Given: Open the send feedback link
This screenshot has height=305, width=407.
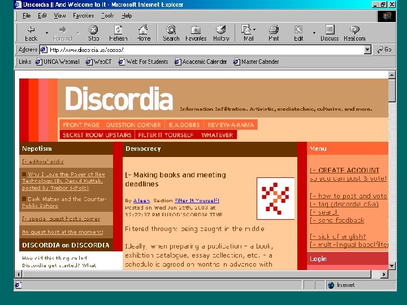Looking at the screenshot, I should coord(337,220).
